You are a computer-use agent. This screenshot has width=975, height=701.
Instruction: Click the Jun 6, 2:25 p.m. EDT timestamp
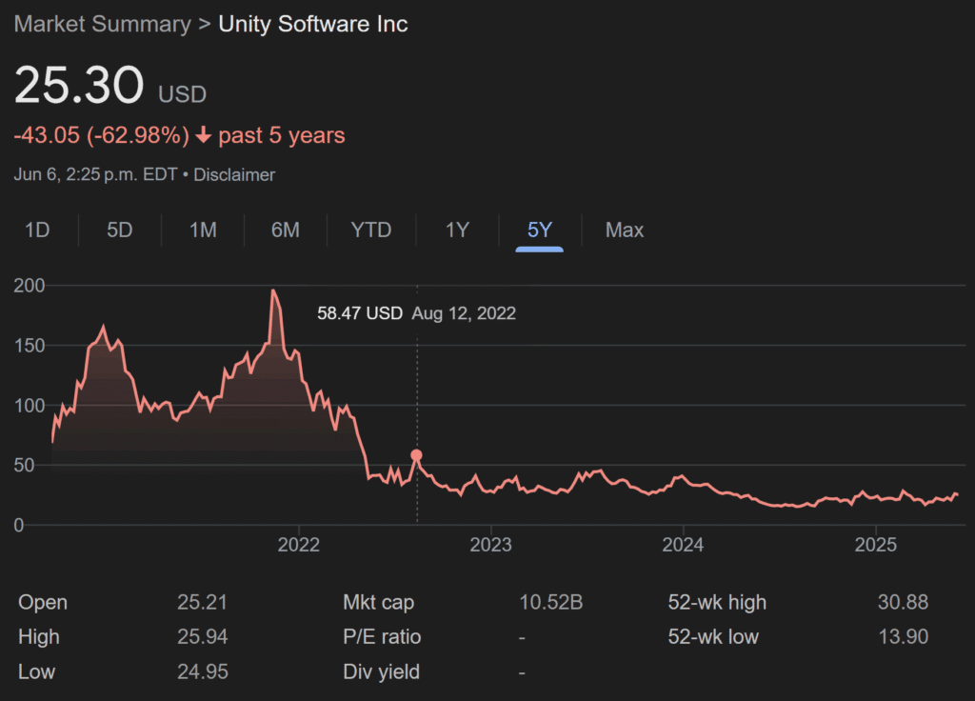click(x=96, y=175)
